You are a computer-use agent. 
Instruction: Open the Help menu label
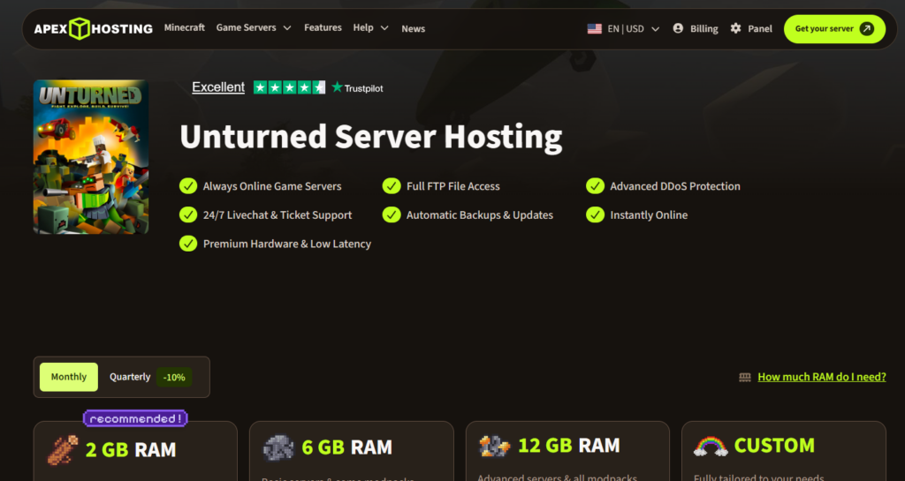[363, 27]
